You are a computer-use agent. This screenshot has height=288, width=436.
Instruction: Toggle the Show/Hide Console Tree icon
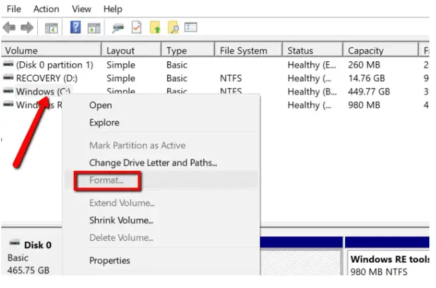(51, 28)
